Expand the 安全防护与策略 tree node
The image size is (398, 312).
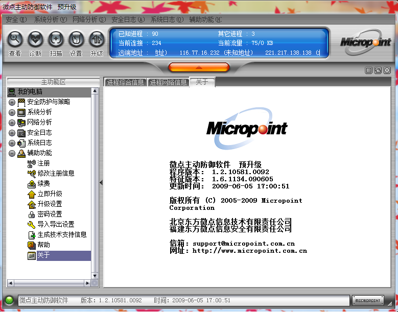[12, 103]
